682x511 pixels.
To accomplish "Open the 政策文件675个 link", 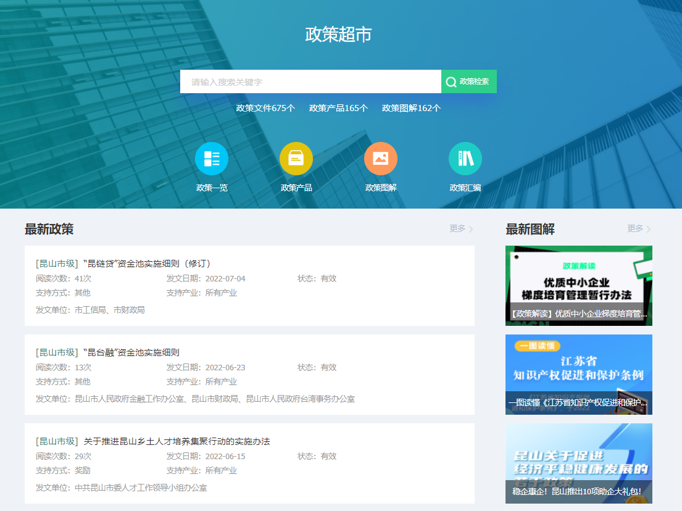I will click(x=265, y=108).
